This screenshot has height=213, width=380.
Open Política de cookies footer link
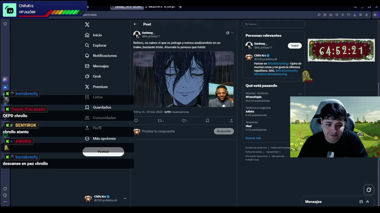254,152
